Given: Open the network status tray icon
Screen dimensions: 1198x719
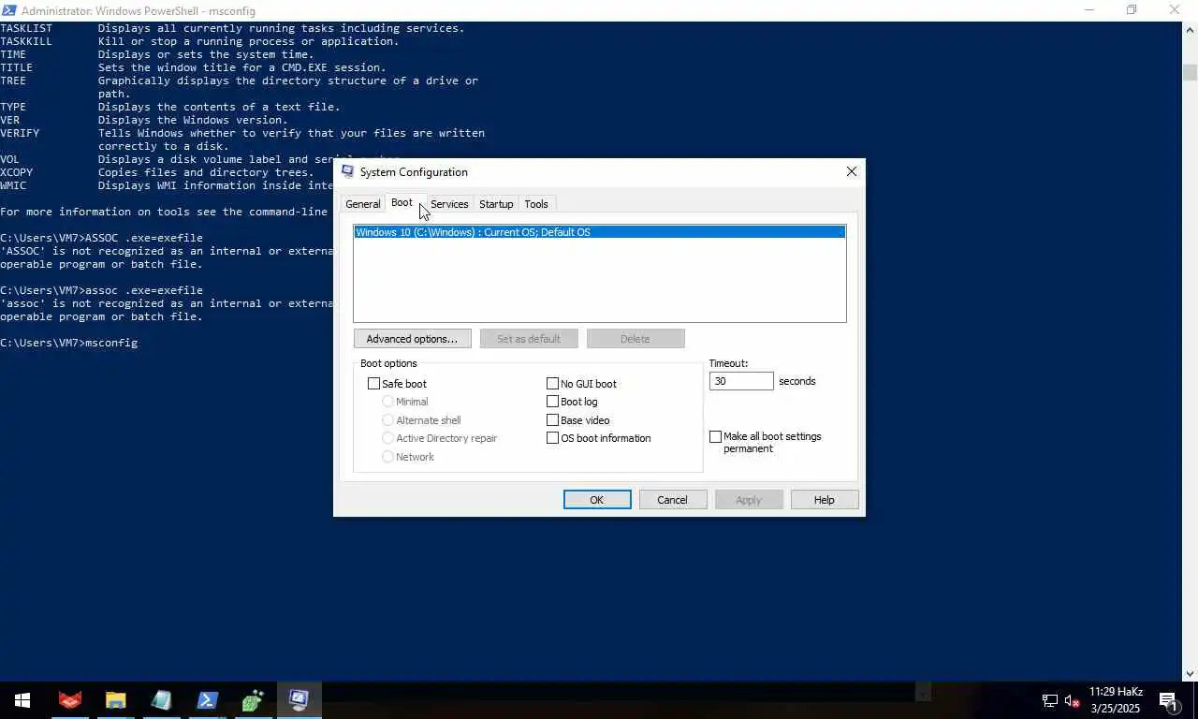Looking at the screenshot, I should pos(1050,700).
